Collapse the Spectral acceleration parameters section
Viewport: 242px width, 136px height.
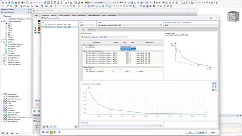tap(82, 51)
